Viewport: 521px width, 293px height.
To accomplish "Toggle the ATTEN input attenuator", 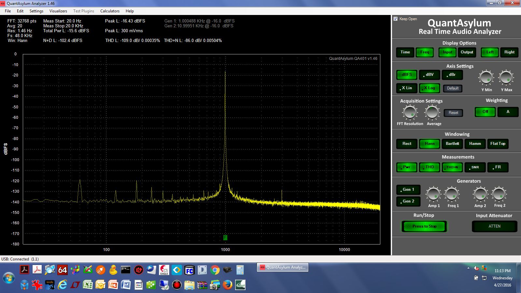I will coord(494,226).
